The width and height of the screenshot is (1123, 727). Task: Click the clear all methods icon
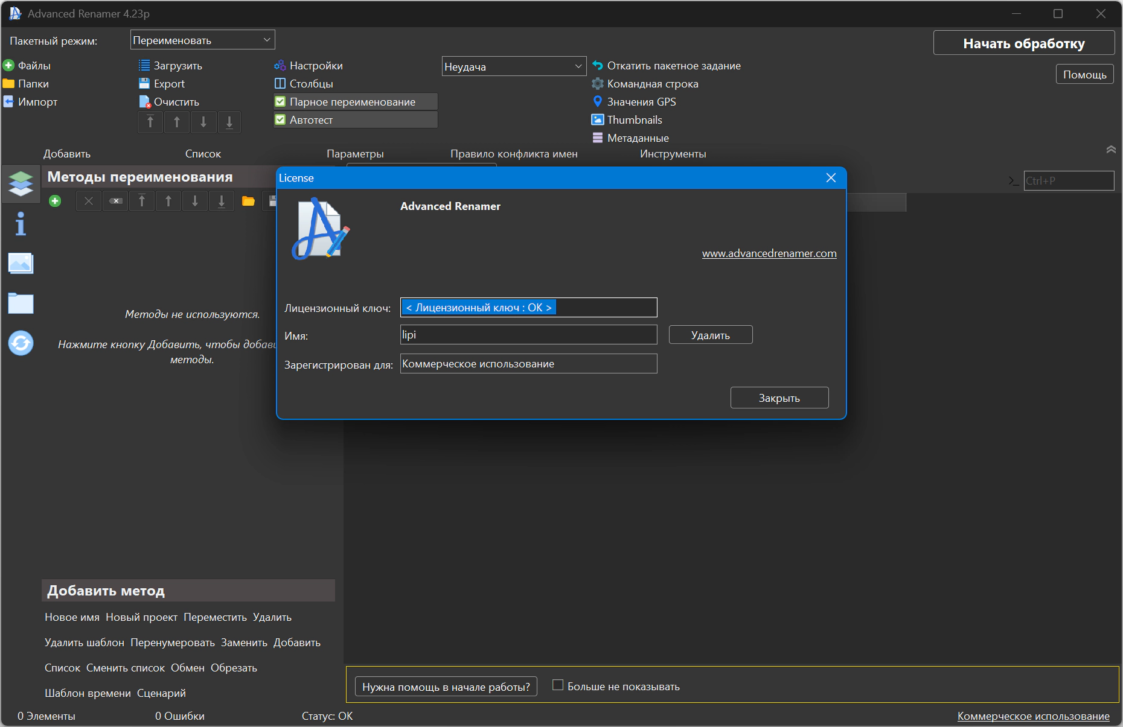coord(115,201)
